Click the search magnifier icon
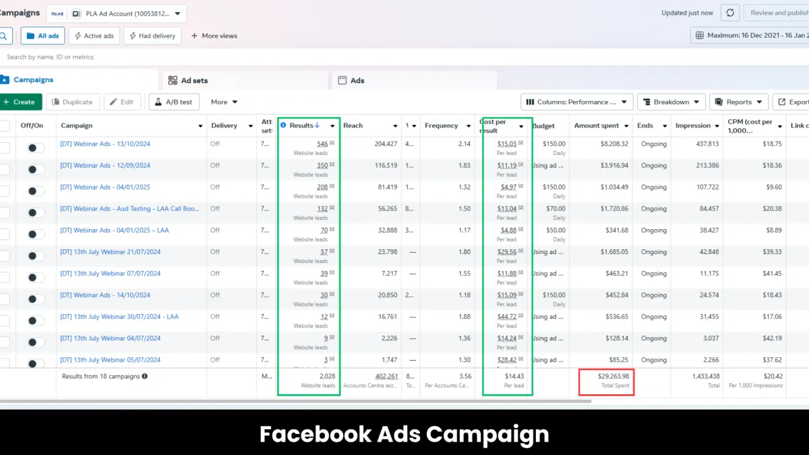This screenshot has height=455, width=809. pyautogui.click(x=3, y=36)
